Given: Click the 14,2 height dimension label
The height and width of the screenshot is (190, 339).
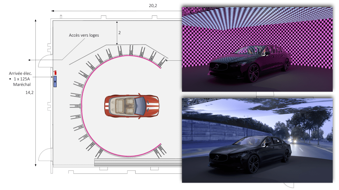Looking at the screenshot, I should [29, 93].
